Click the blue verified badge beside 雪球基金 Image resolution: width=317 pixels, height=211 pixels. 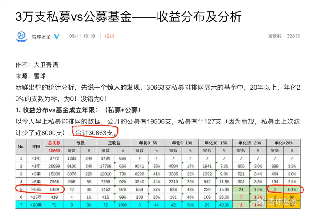point(57,37)
